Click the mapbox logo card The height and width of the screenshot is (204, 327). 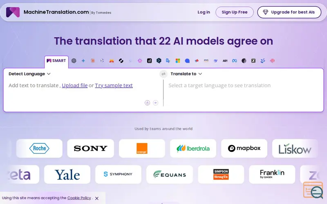(244, 149)
